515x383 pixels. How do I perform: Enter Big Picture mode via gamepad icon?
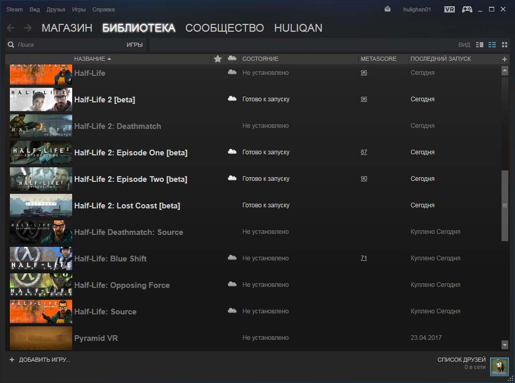click(467, 9)
